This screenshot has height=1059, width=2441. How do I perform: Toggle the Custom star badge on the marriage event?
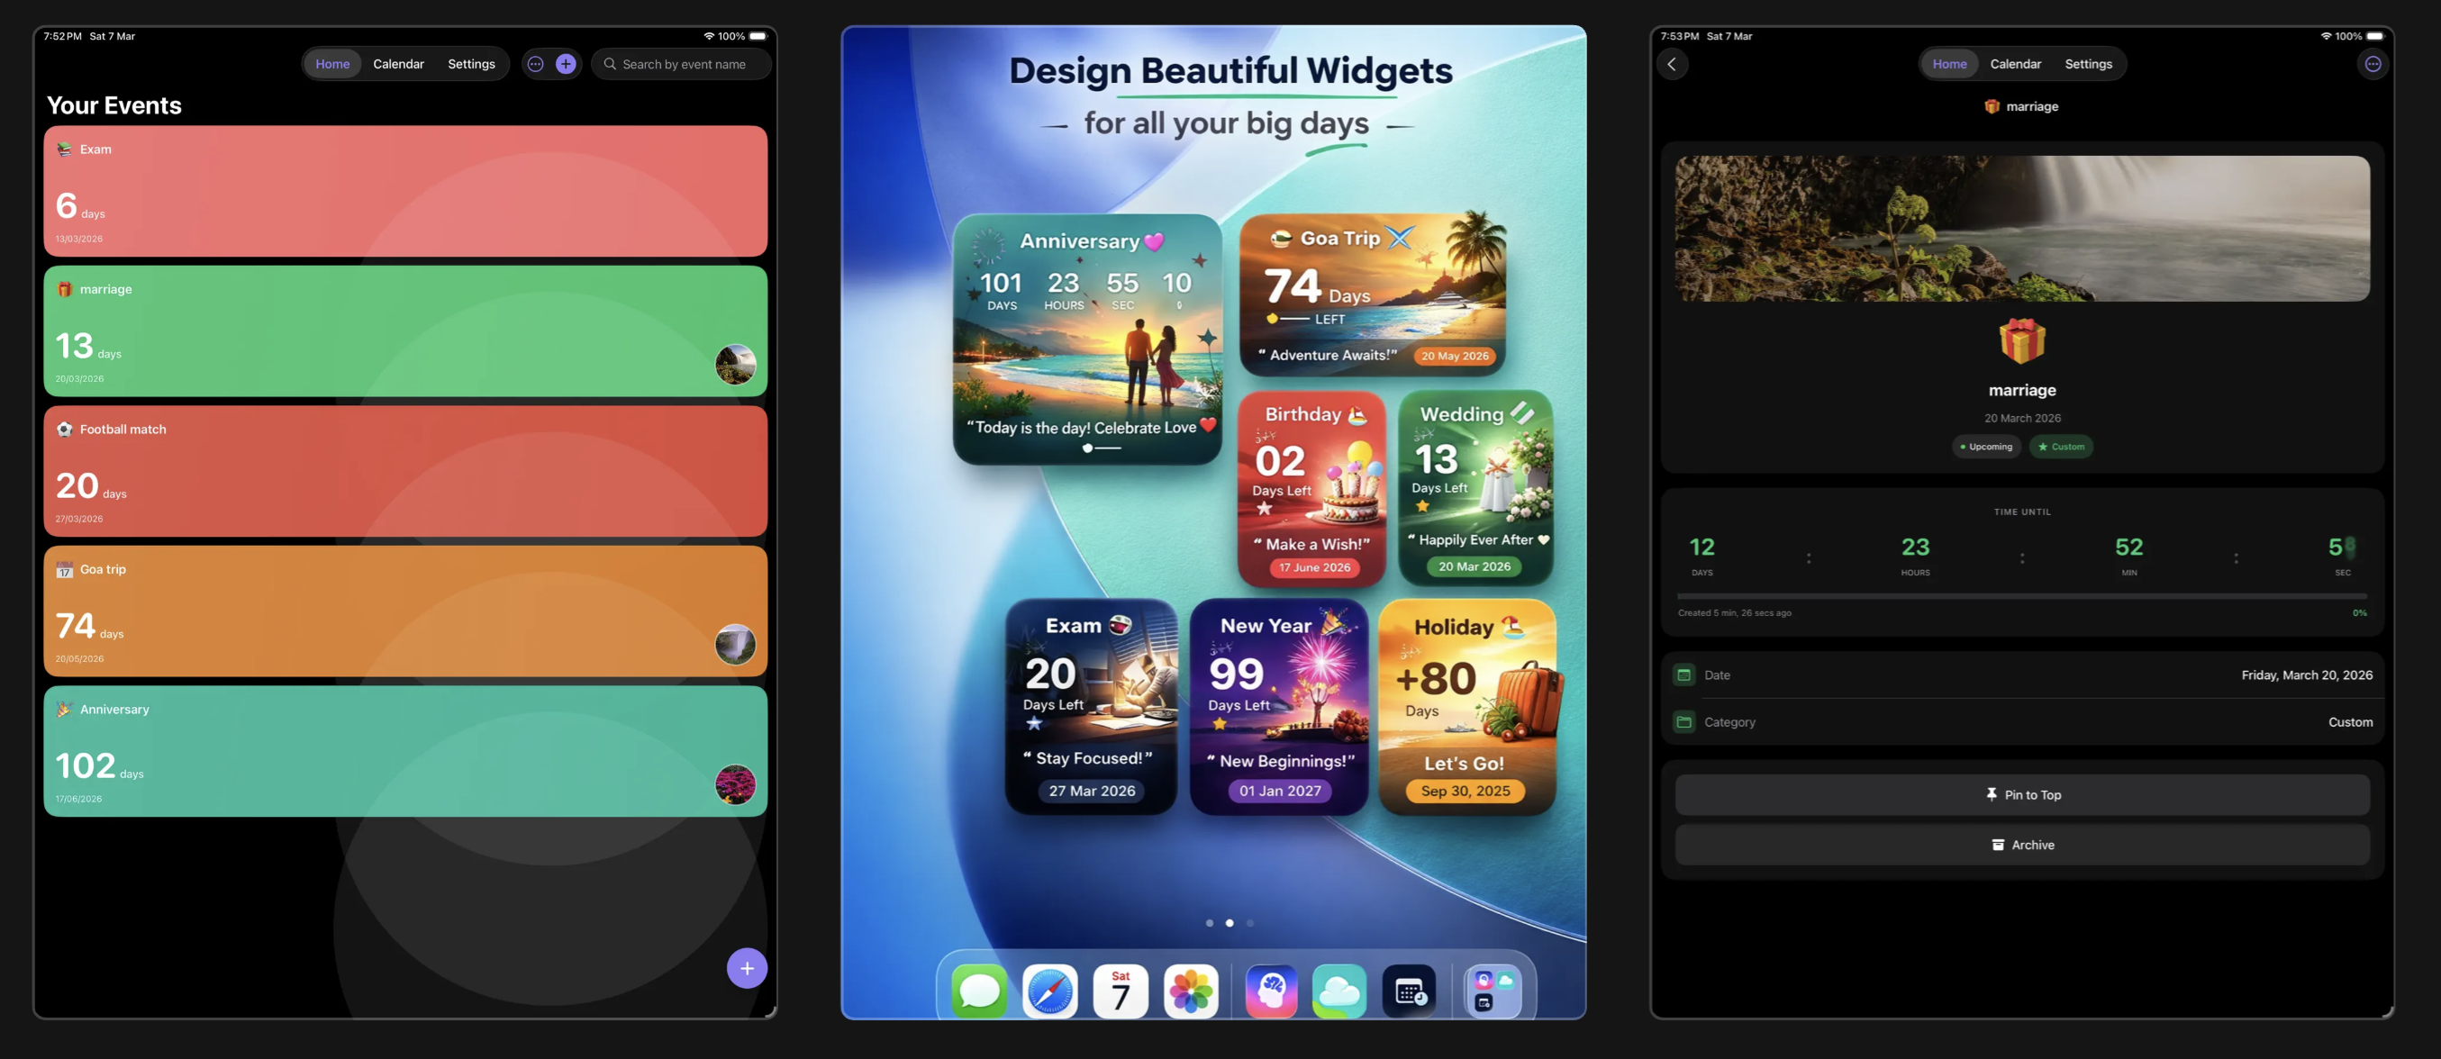click(x=2061, y=446)
